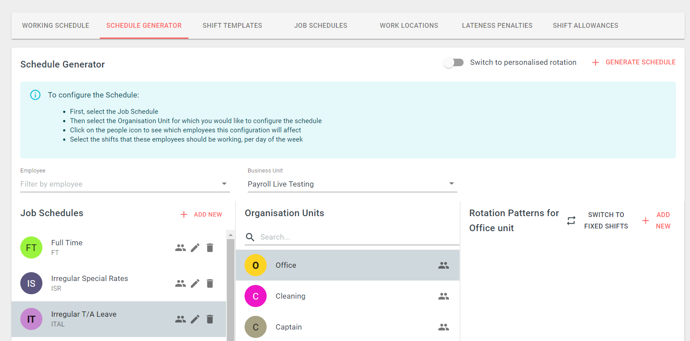
Task: View employees for Irregular T/A Leave
Action: [180, 319]
